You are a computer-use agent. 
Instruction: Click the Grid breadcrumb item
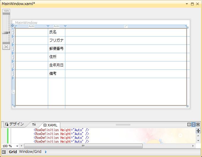click(13, 152)
